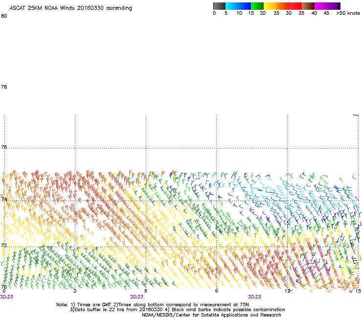Screen dimensions: 362x318
Task: Click the 74 latitude axis label
Action: [x=4, y=199]
